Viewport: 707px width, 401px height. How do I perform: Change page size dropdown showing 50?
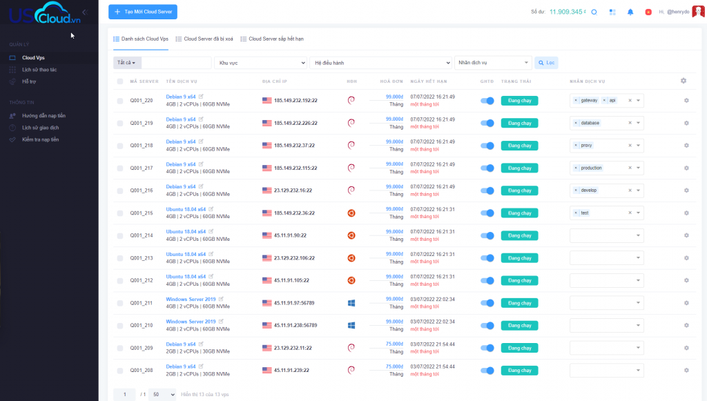[x=162, y=394]
